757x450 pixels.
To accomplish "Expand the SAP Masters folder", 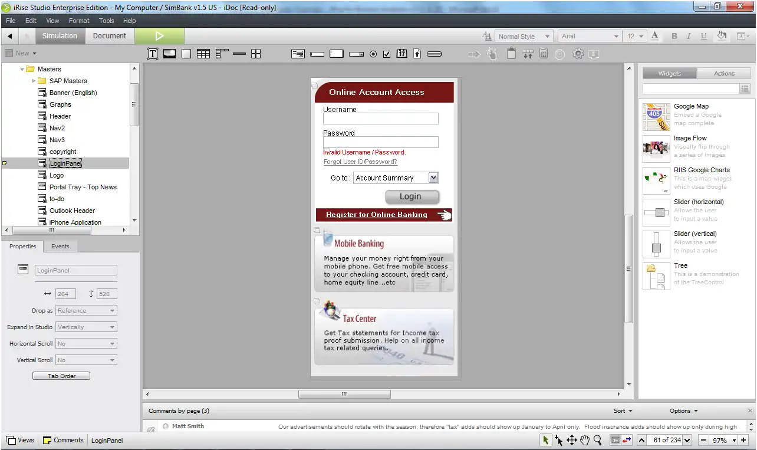I will click(34, 81).
